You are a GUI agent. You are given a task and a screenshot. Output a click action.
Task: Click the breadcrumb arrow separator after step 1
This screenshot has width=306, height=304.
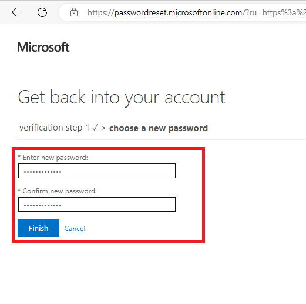point(103,128)
